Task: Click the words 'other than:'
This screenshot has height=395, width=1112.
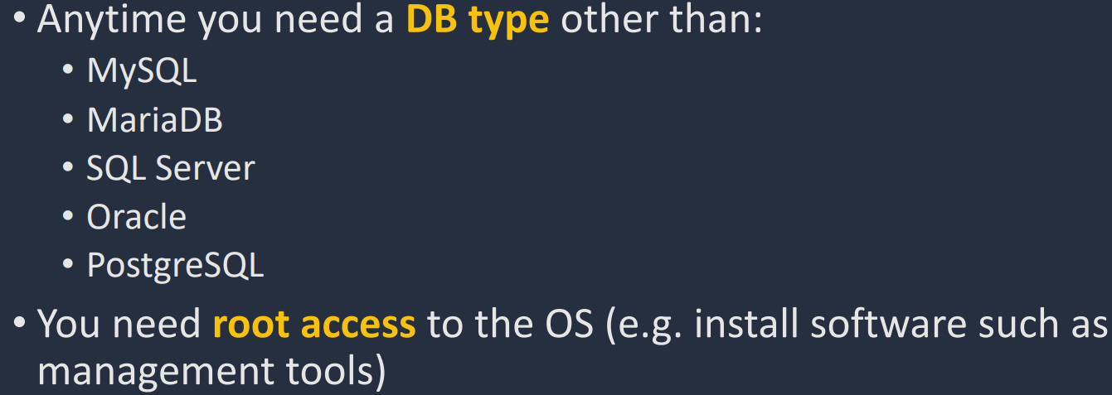Action: [661, 20]
